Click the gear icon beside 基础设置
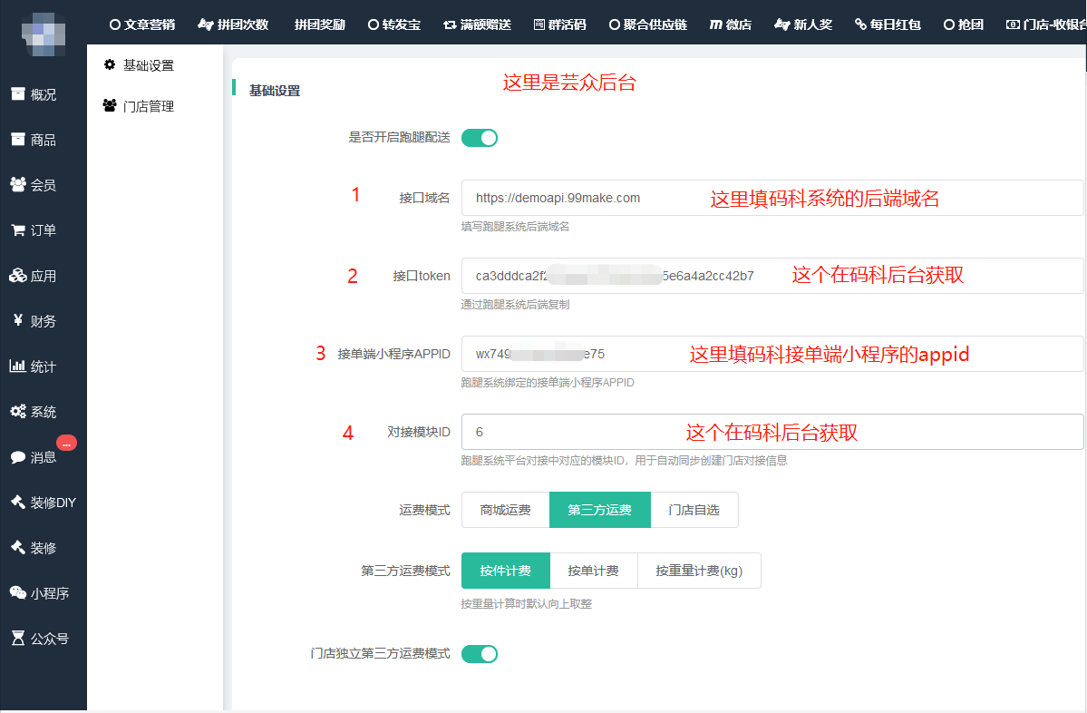Image resolution: width=1087 pixels, height=713 pixels. tap(110, 64)
